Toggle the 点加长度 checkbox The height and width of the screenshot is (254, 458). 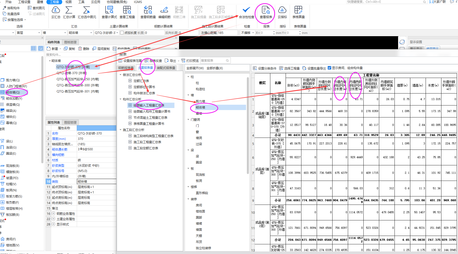pos(122,33)
